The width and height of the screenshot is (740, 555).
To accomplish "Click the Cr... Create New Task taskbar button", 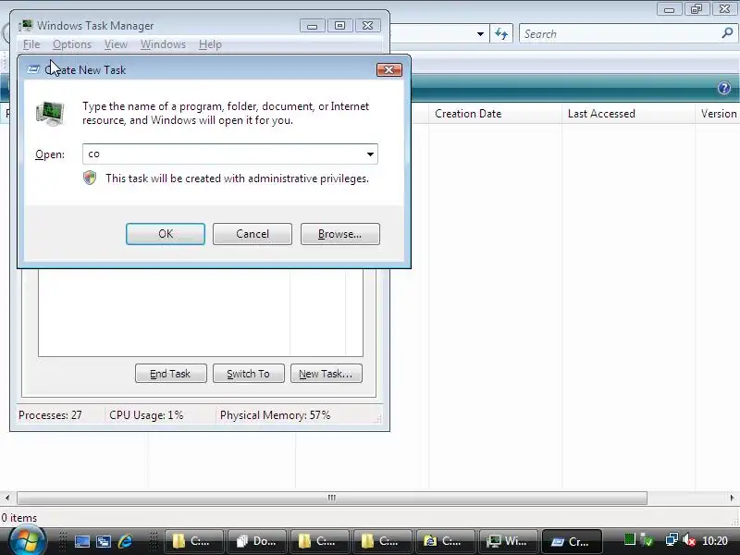I will coord(572,541).
